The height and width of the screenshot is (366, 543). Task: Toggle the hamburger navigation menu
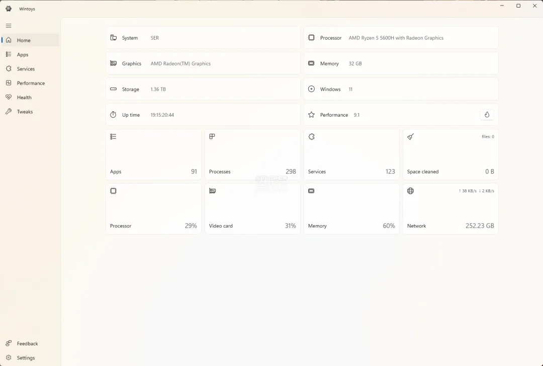tap(9, 26)
